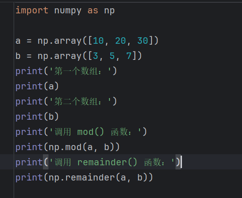Screen dimensions: 242x198
Task: Place cursor in 'print(np.remainder(a, b))'
Action: point(84,177)
